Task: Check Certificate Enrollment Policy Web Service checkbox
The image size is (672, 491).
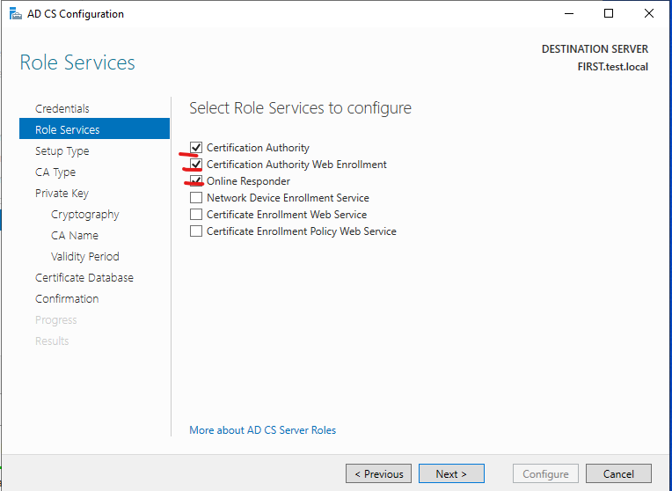Action: [196, 231]
